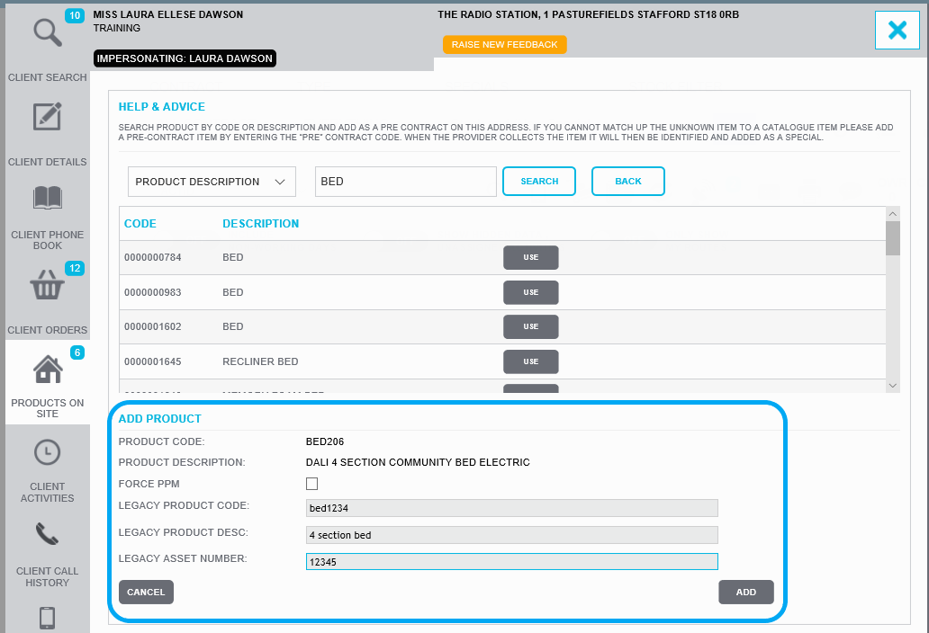Click the TRAINING label under client name
Image resolution: width=929 pixels, height=633 pixels.
pos(117,28)
